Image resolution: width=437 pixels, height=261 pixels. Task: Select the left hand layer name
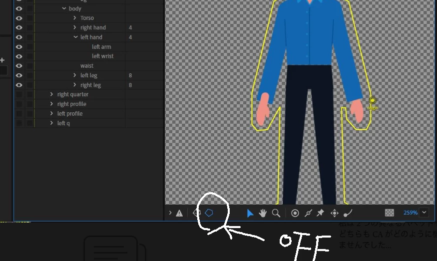91,37
